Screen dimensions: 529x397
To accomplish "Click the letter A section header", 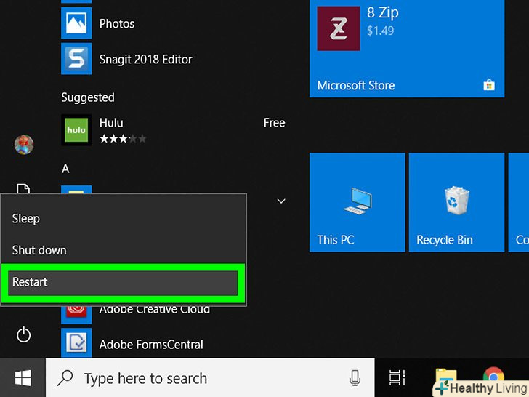I will [65, 169].
